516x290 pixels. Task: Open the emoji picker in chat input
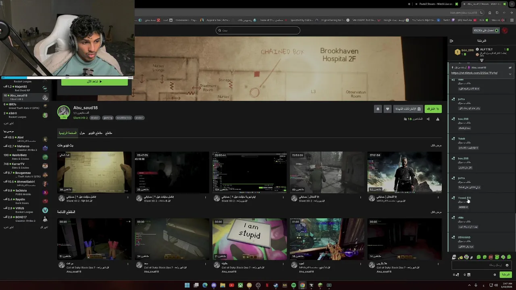click(x=507, y=265)
